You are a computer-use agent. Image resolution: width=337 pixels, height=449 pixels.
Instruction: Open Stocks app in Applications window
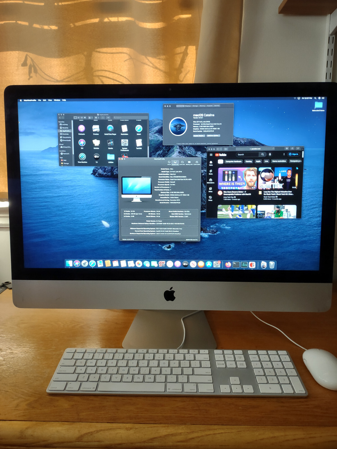110,143
